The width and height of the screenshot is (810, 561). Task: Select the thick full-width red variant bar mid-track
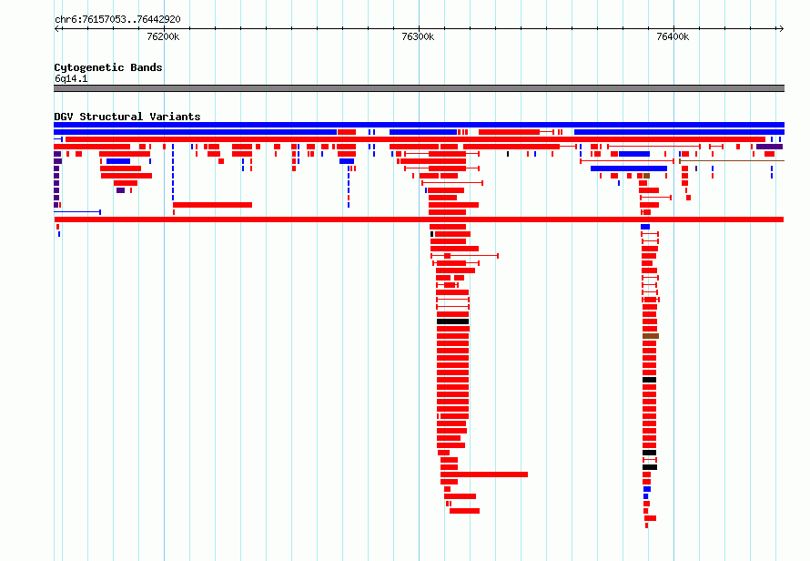coord(419,219)
